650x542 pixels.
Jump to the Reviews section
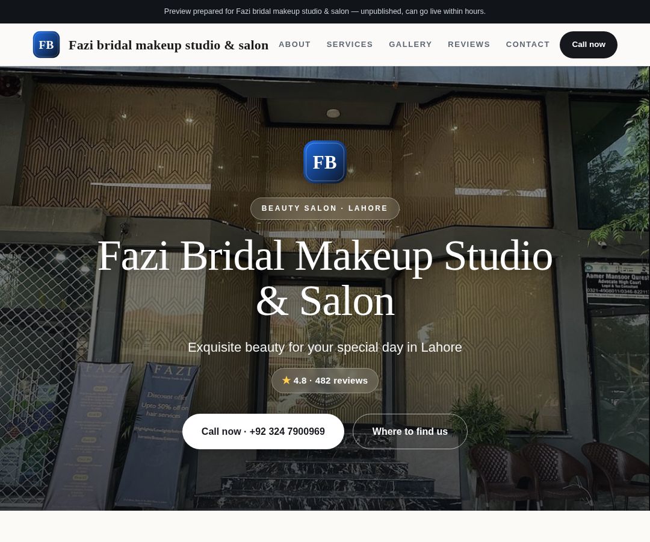click(x=469, y=45)
